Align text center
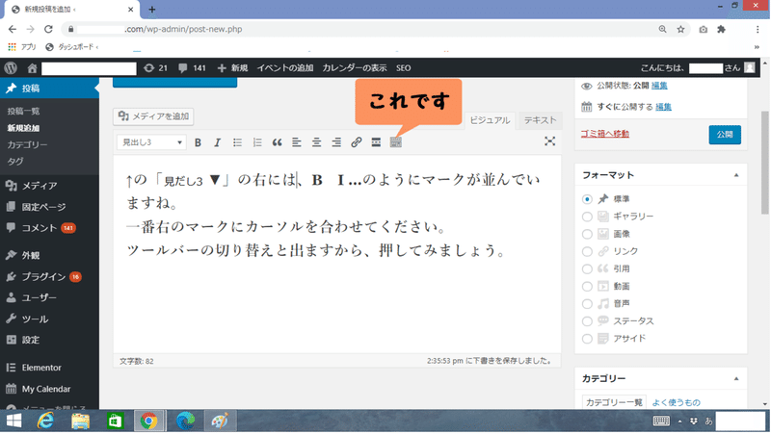 click(317, 142)
